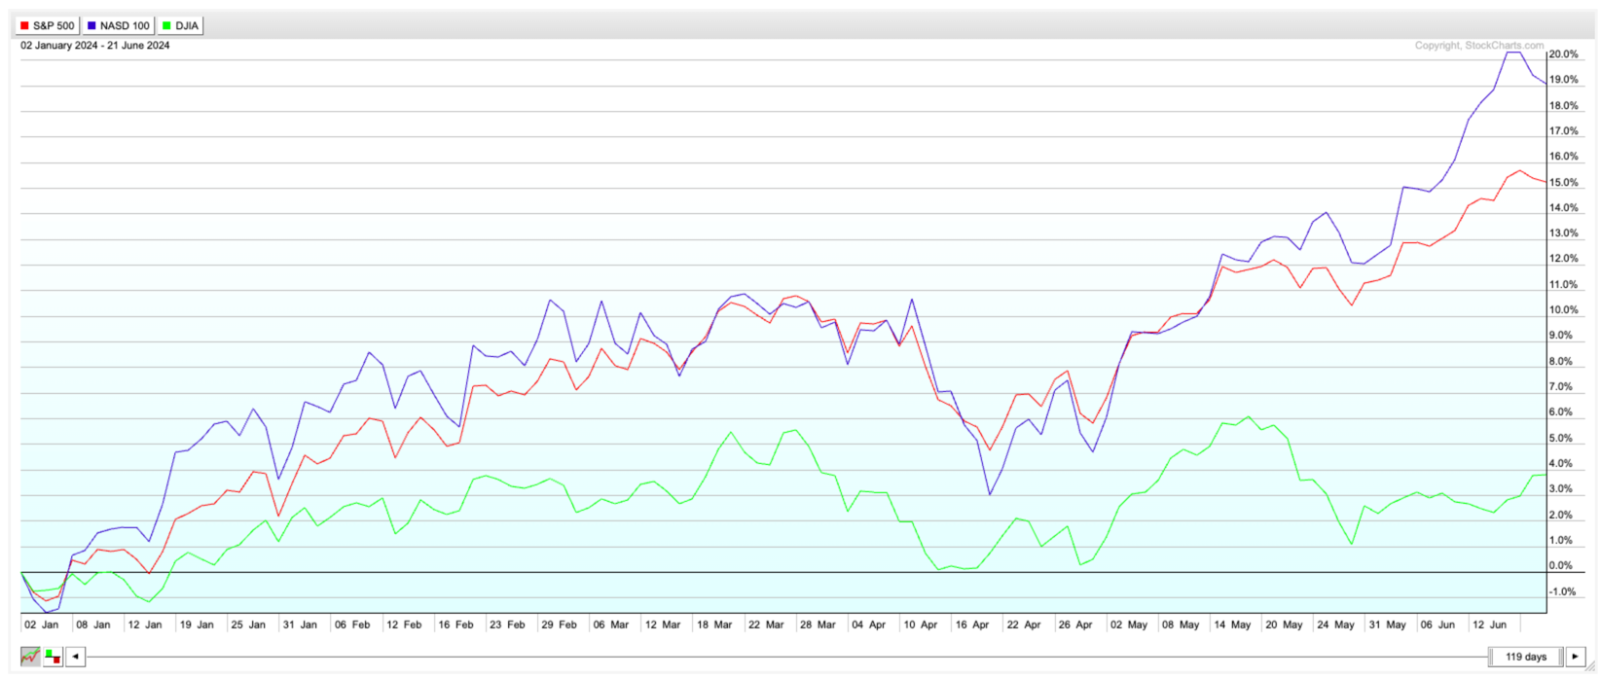1601x679 pixels.
Task: Switch to histogram bar chart mode
Action: click(53, 657)
